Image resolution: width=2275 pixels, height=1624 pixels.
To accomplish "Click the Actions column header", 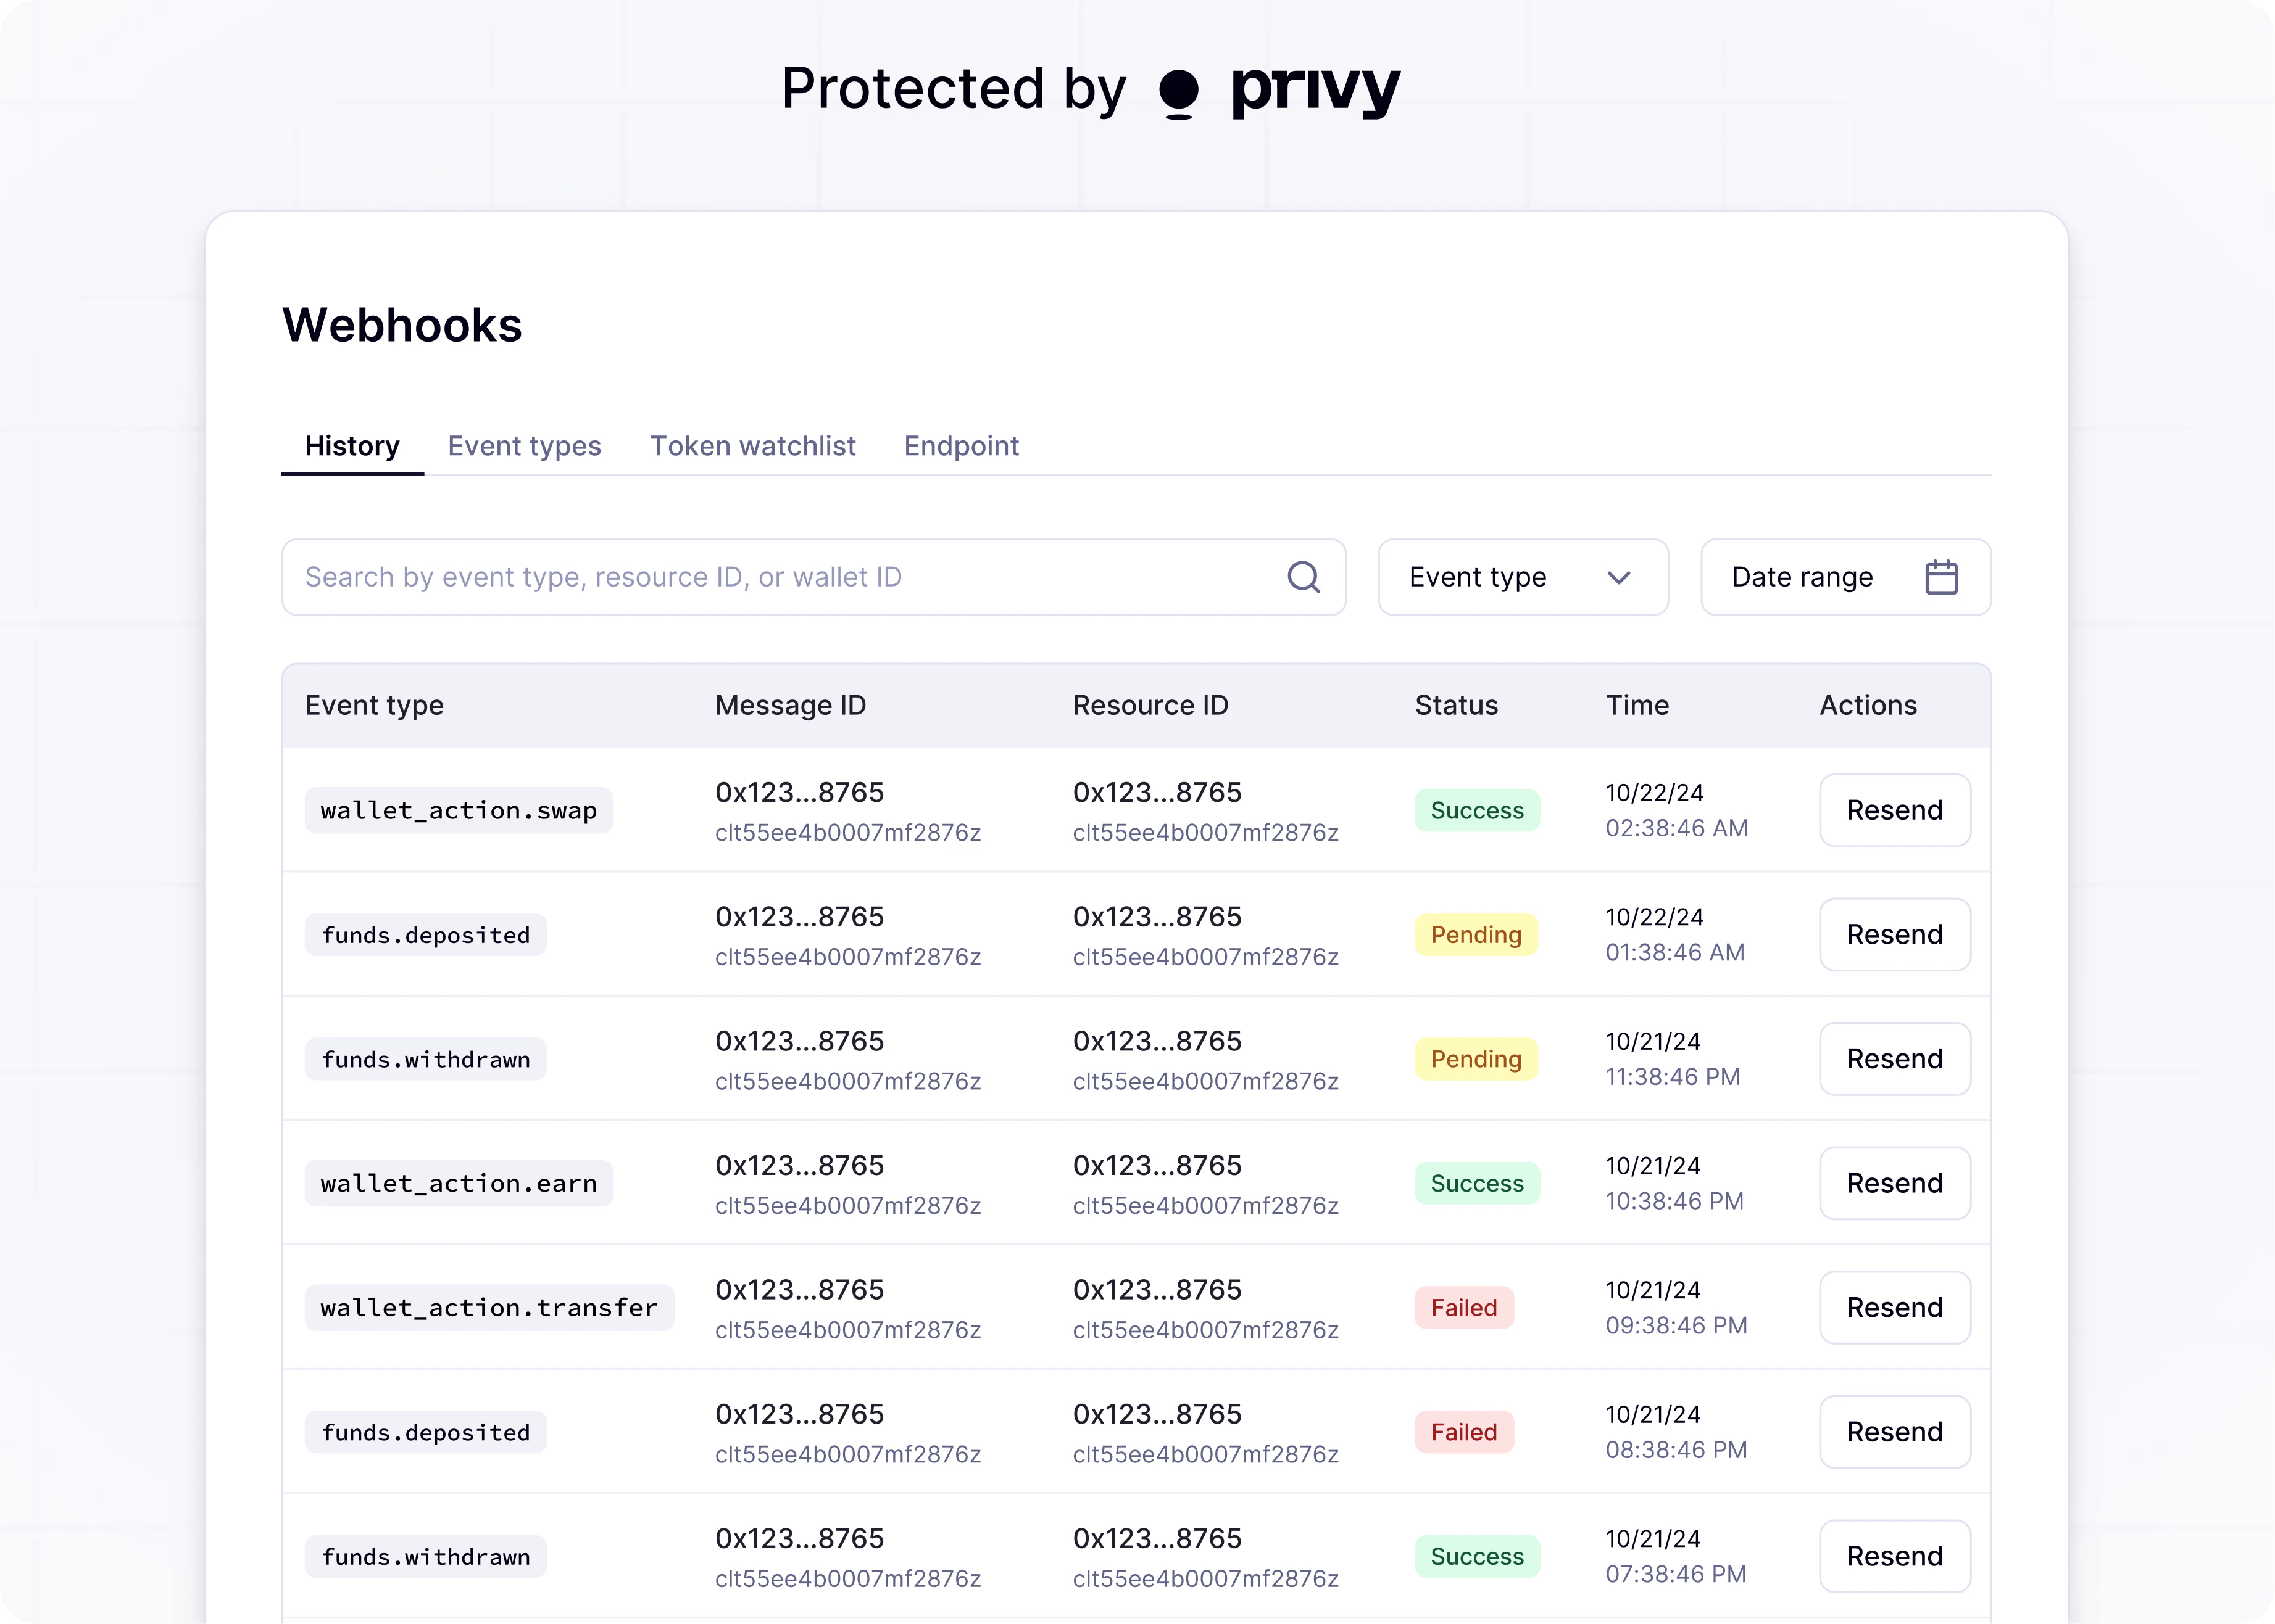I will click(x=1868, y=705).
